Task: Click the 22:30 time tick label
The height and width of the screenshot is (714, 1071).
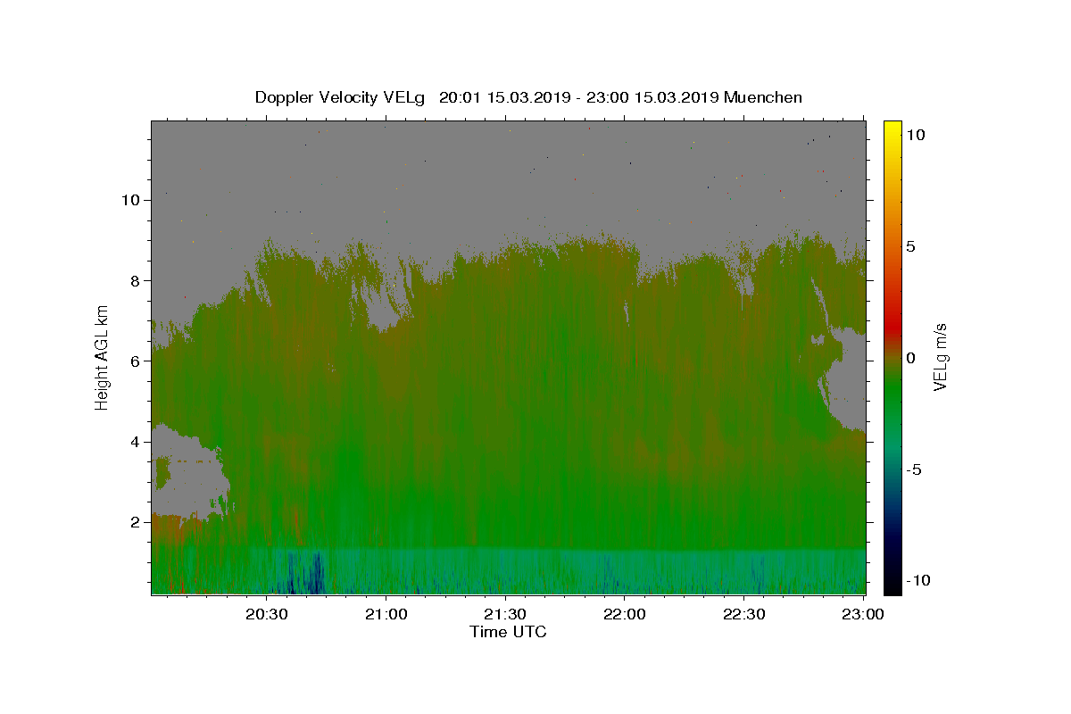Action: pyautogui.click(x=744, y=615)
